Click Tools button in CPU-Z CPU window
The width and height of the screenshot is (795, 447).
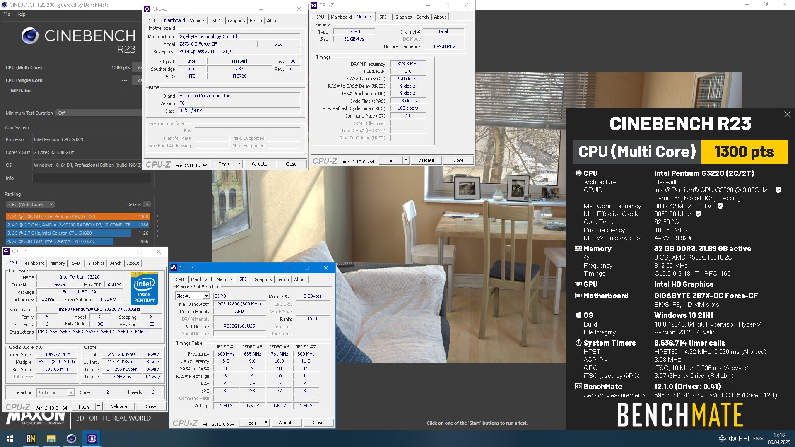84,406
